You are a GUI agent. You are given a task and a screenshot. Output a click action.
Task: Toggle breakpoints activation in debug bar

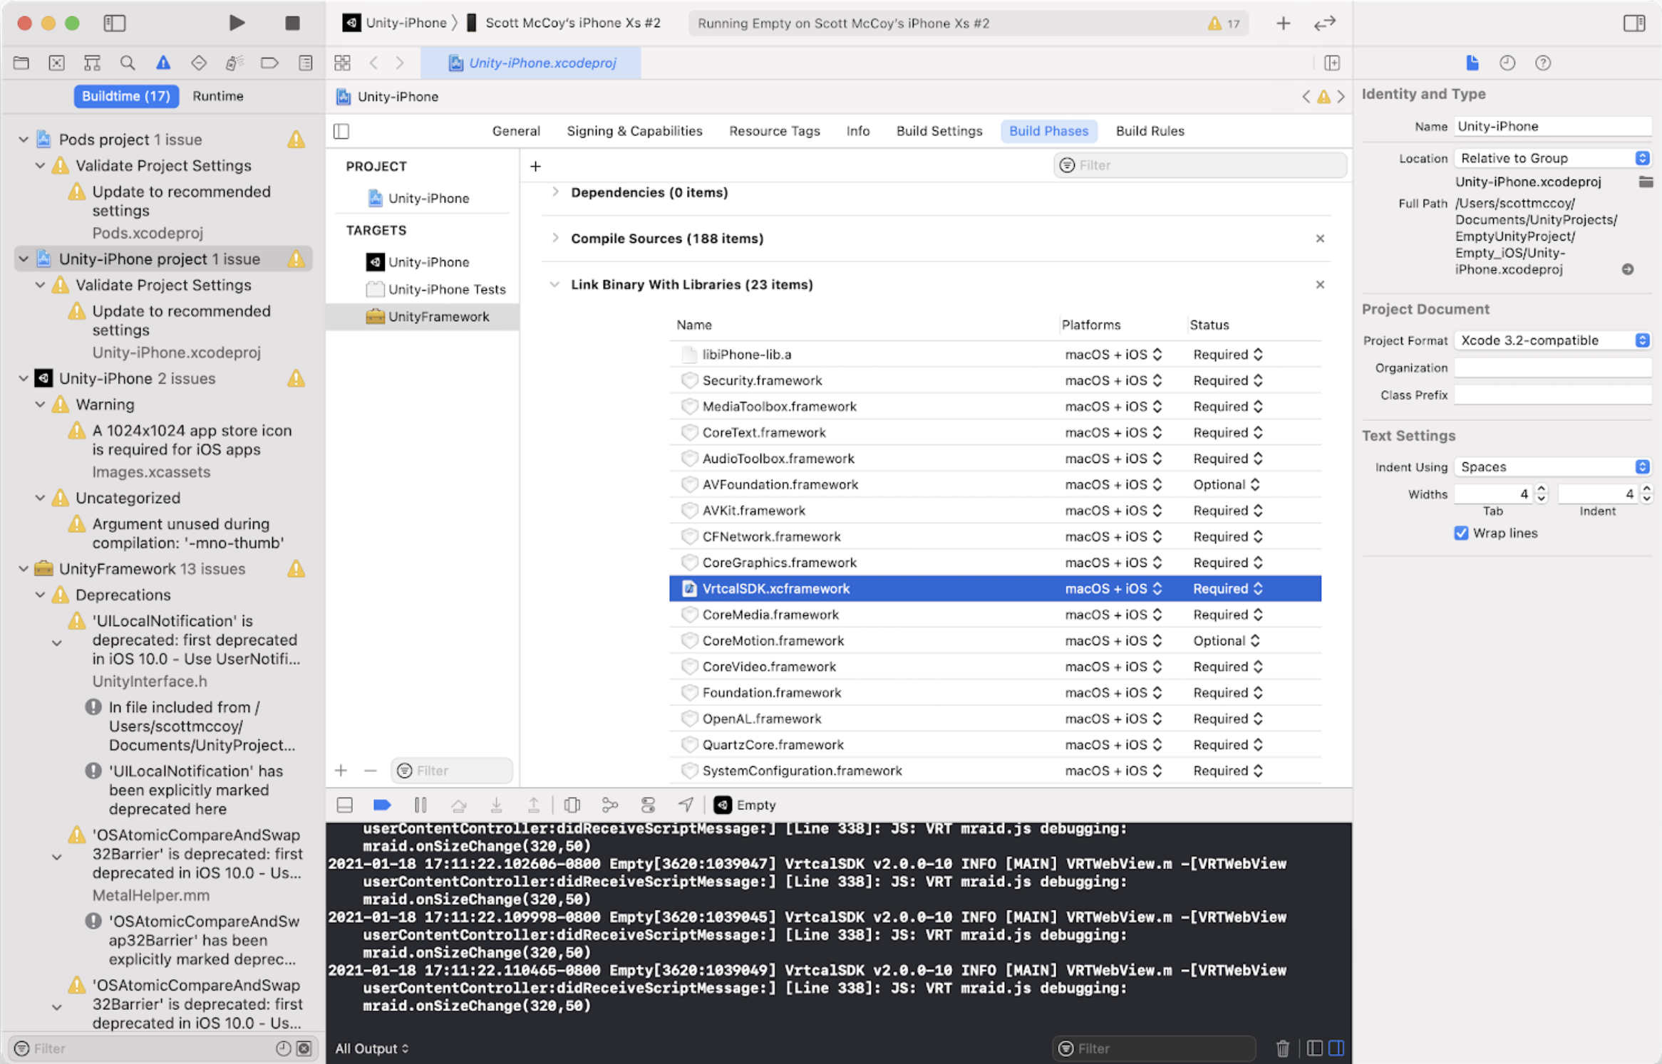[382, 805]
